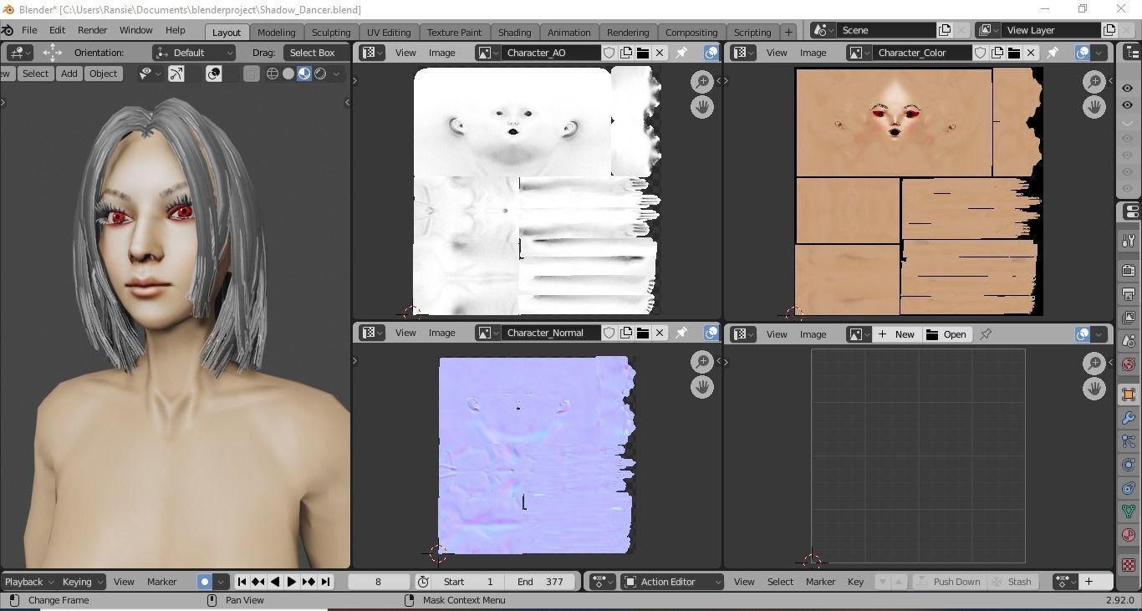The height and width of the screenshot is (611, 1142).
Task: Open the Scene properties tab icon
Action: point(1129,341)
